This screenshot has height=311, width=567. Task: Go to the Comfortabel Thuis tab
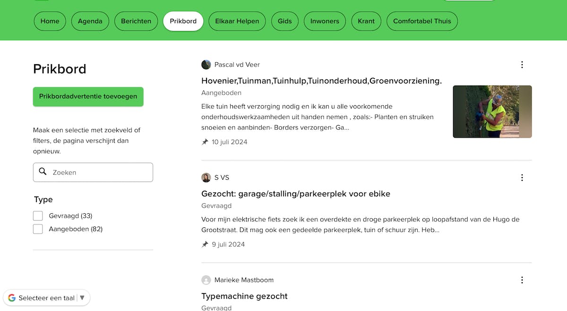click(x=421, y=21)
